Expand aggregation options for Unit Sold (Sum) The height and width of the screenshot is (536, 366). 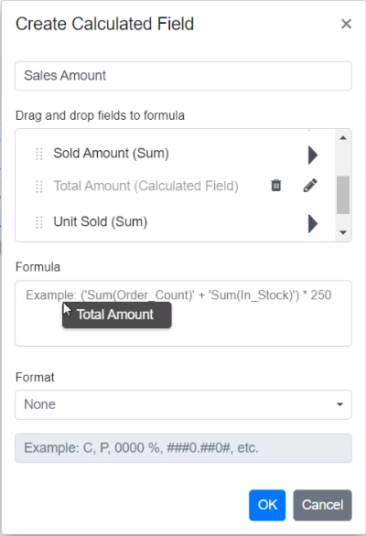tap(313, 223)
